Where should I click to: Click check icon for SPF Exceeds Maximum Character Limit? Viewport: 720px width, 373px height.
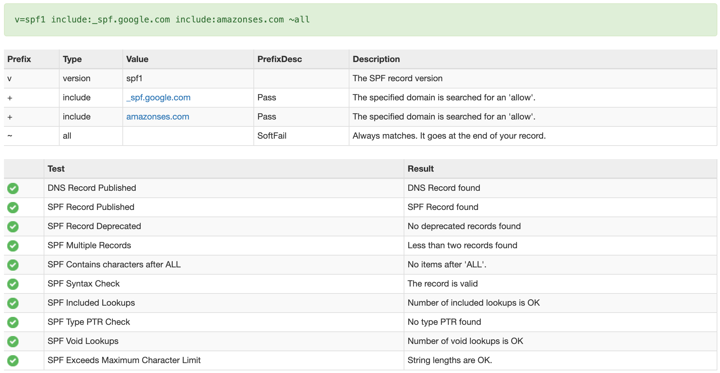tap(13, 360)
